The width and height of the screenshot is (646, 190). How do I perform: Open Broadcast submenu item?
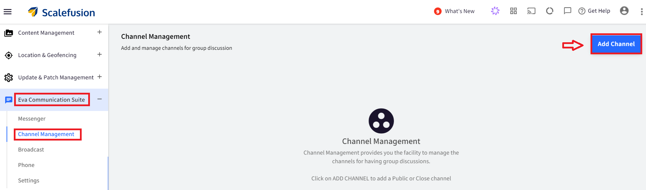[x=31, y=149]
